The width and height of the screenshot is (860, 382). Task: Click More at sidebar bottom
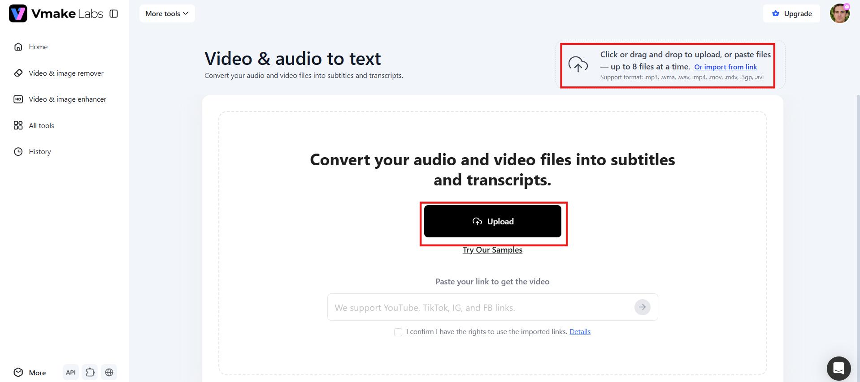[x=30, y=373]
